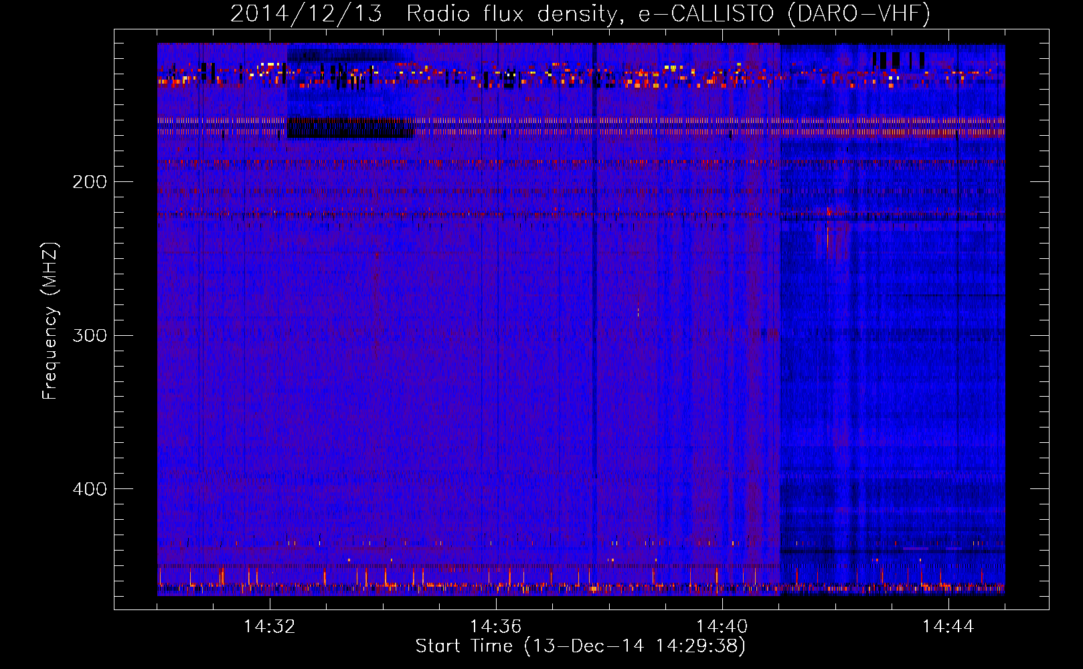Viewport: 1083px width, 669px height.
Task: Click the 14:36 time tick label
Action: click(x=496, y=627)
